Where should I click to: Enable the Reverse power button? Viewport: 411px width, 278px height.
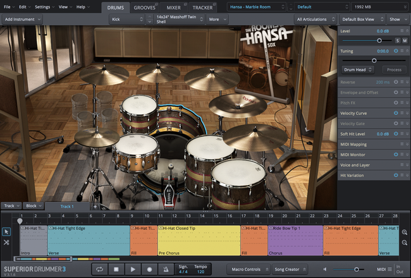[x=396, y=82]
